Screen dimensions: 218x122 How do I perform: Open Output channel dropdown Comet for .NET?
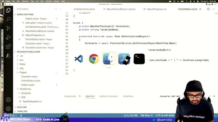click(170, 96)
